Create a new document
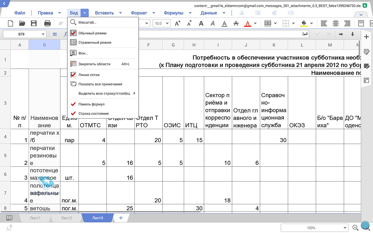The image size is (373, 233). point(10,23)
